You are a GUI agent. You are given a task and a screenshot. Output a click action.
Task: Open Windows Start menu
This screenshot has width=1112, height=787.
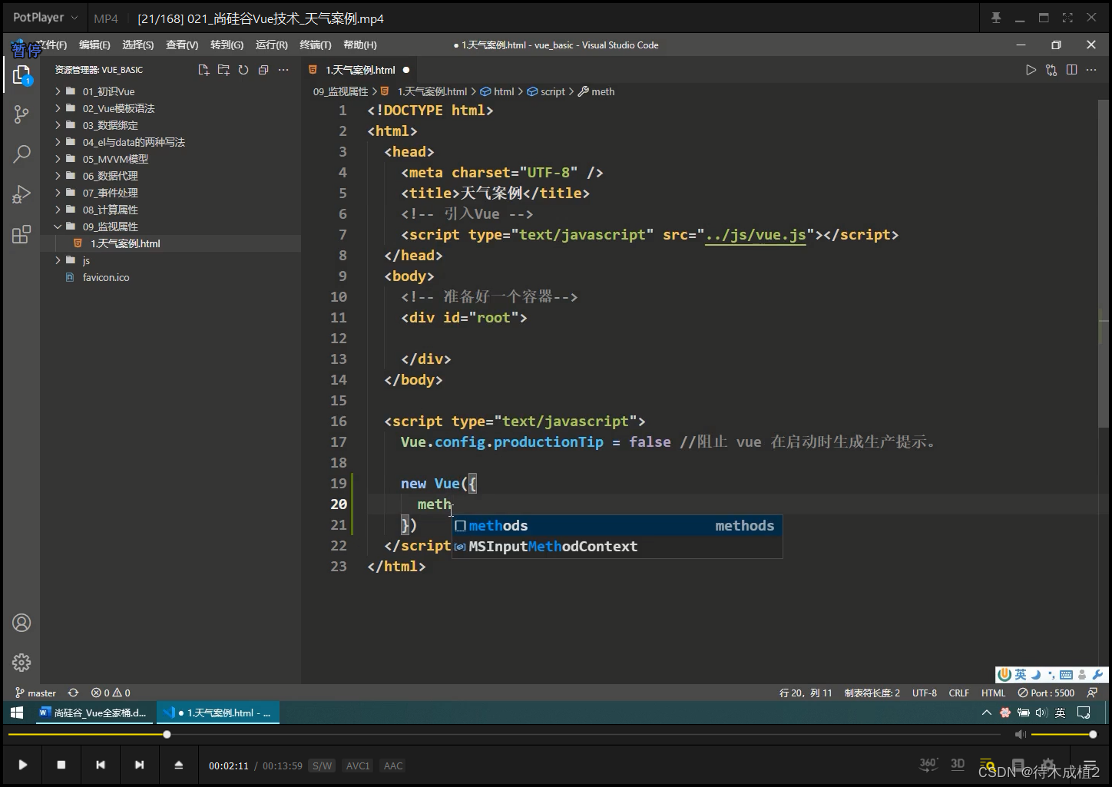click(x=17, y=713)
